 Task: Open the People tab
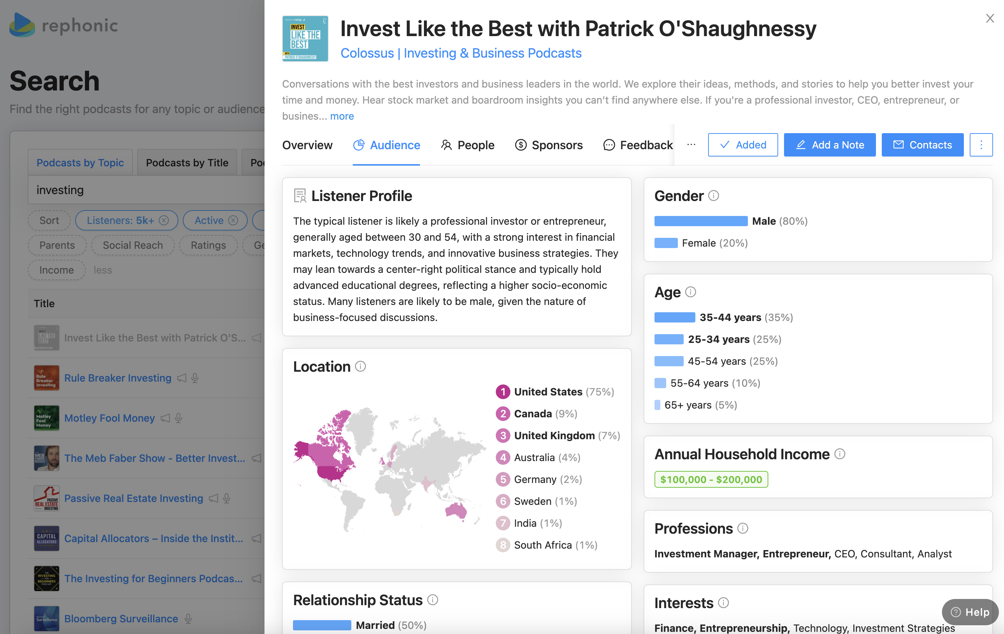tap(467, 145)
